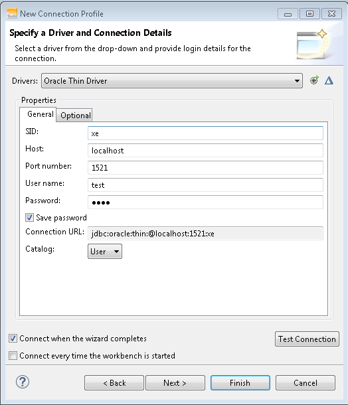This screenshot has width=348, height=405.
Task: Click the SID input field
Action: (x=205, y=133)
